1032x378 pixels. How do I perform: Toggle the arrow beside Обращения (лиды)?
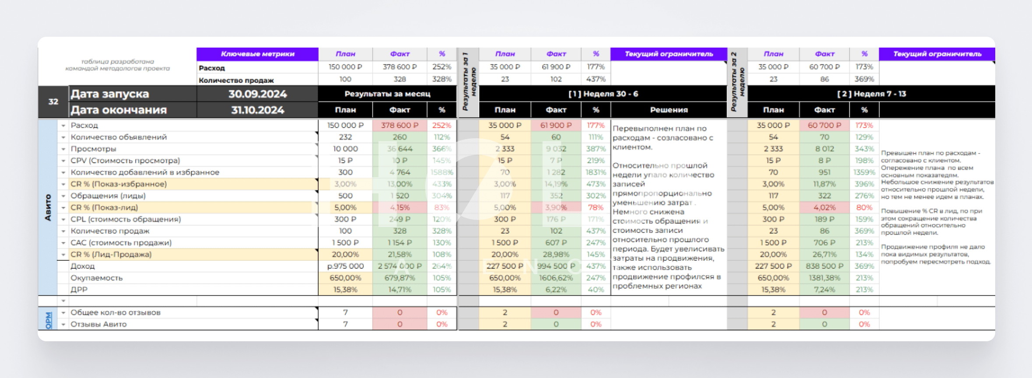coord(63,196)
